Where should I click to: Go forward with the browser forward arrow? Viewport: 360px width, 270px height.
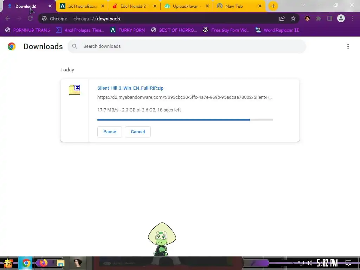coord(19,19)
